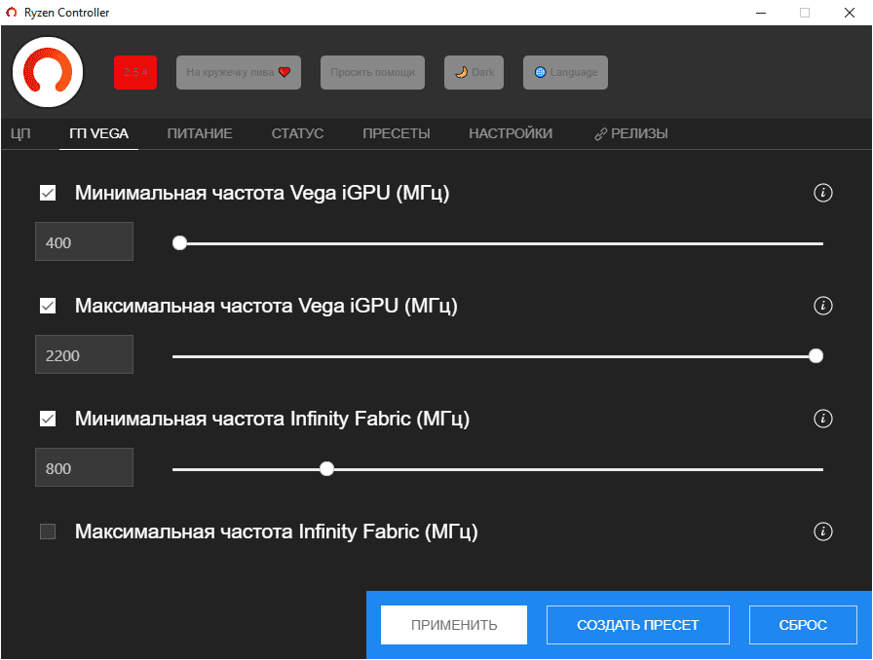Show info for Минимальная частота Infinity Fabric
The height and width of the screenshot is (660, 873).
pos(823,419)
